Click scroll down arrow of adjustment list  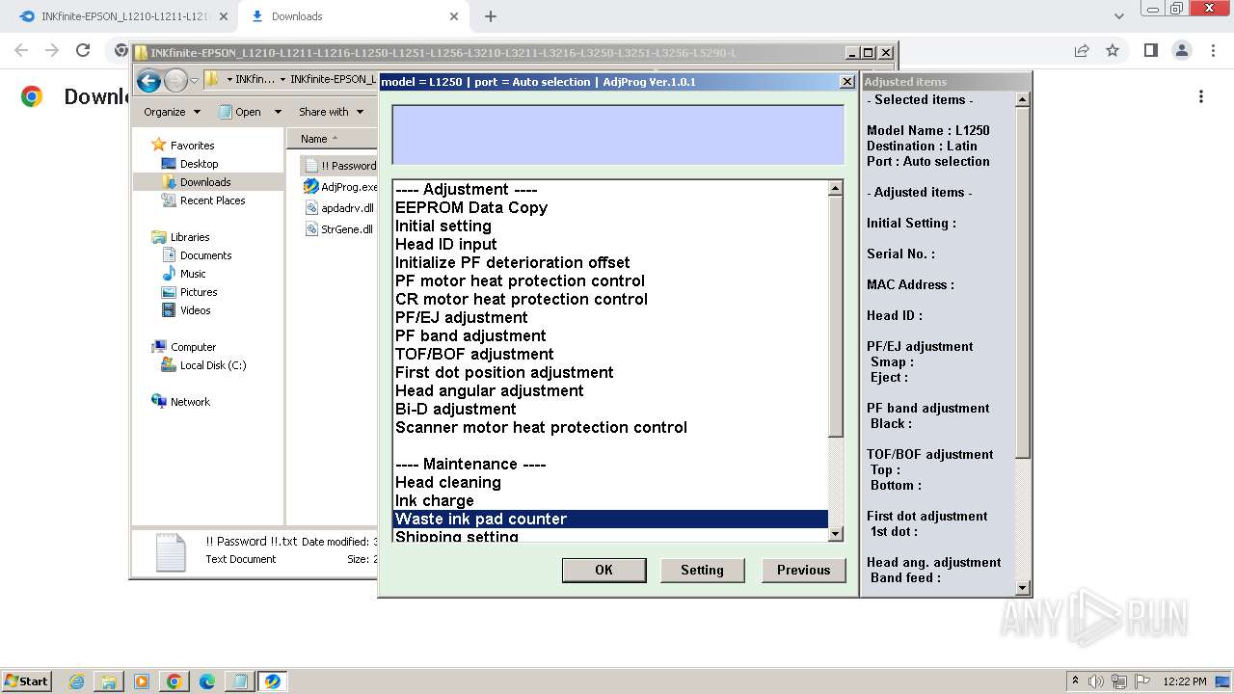836,534
